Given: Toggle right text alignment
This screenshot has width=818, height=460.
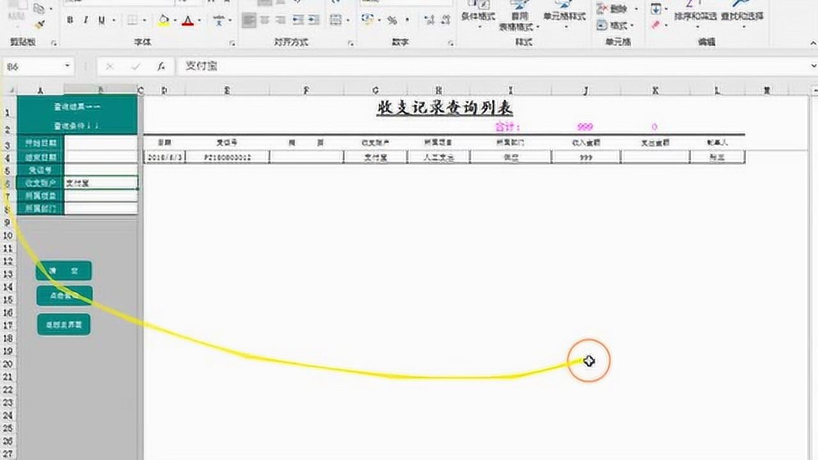Looking at the screenshot, I should pos(280,20).
